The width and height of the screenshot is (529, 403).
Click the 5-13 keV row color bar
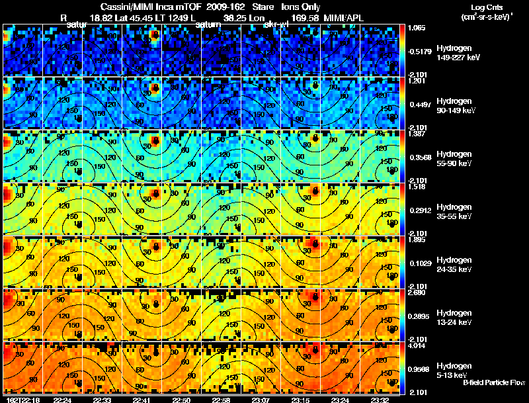(402, 368)
